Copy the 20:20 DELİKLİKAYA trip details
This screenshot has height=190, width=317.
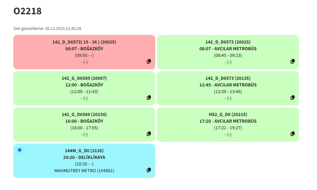coord(149,170)
